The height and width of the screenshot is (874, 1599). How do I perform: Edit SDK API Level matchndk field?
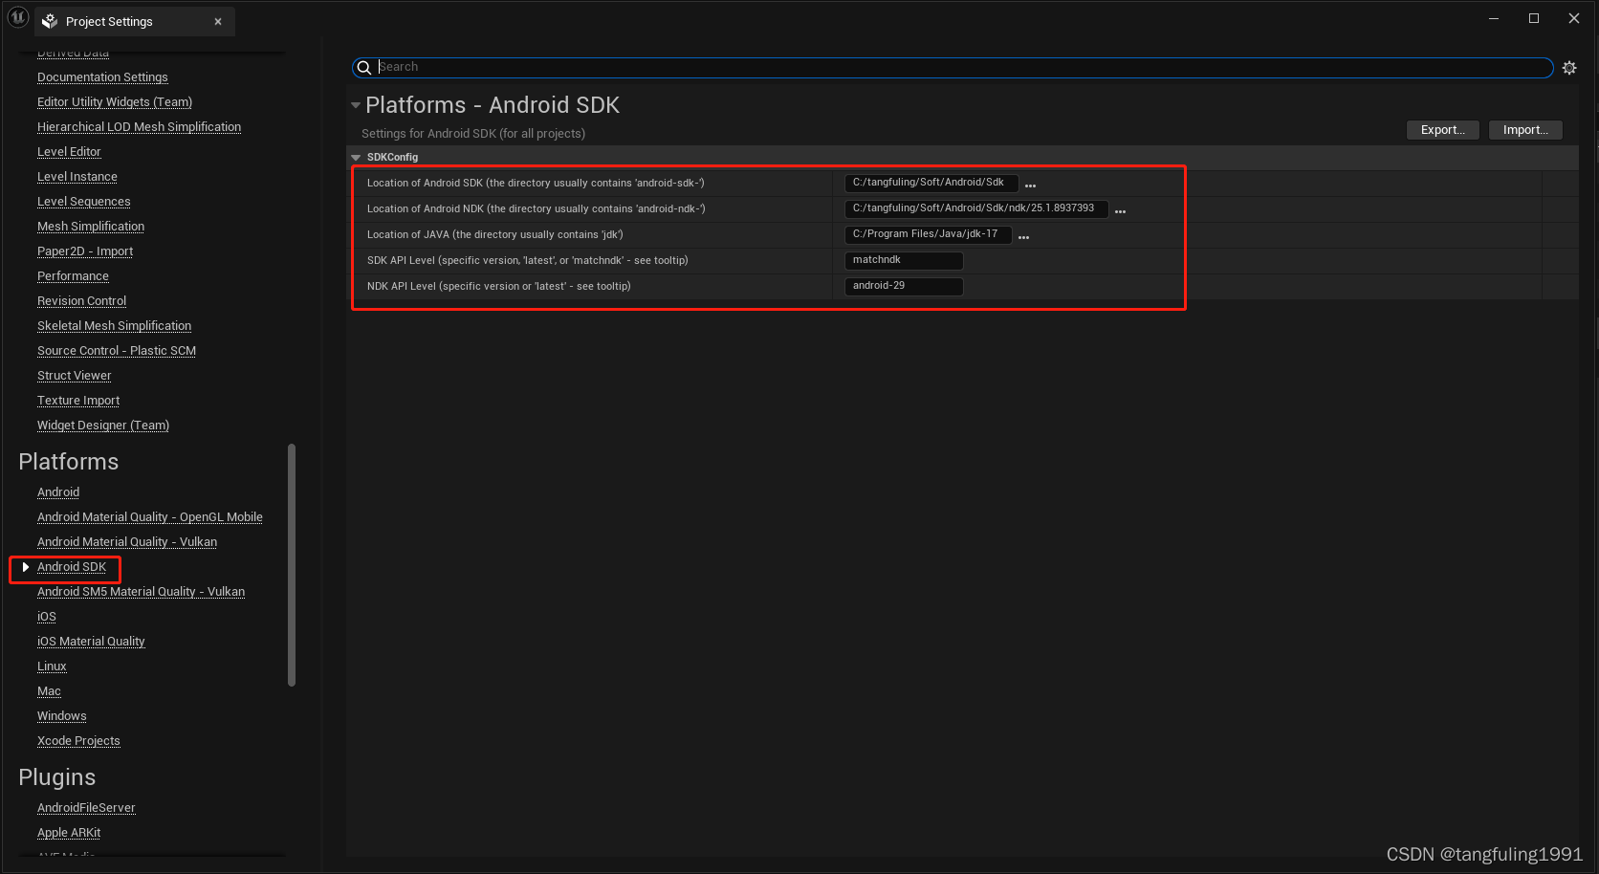pyautogui.click(x=903, y=260)
